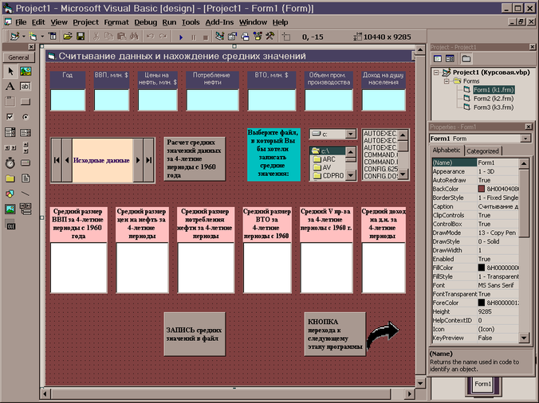
Task: Click the BackColor color swatch
Action: point(482,189)
